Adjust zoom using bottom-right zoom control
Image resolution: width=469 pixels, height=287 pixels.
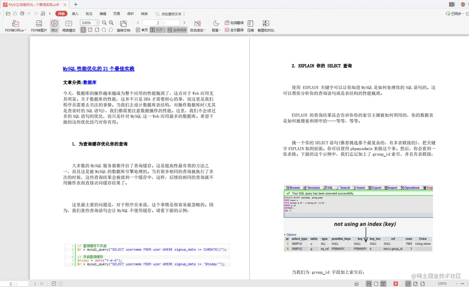point(442,283)
